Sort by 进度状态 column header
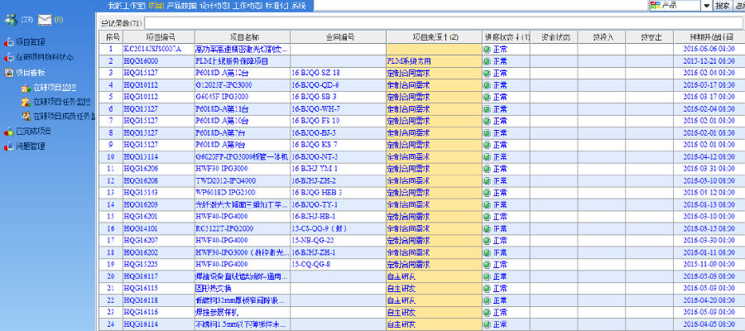The image size is (745, 331). click(x=506, y=36)
